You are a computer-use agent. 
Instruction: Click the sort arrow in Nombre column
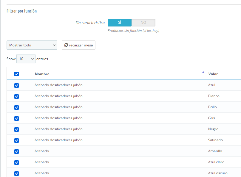pyautogui.click(x=203, y=72)
